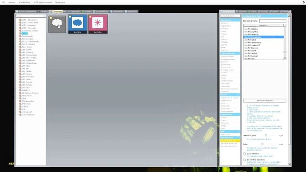Click the icon beside Fun + Games
The height and width of the screenshot is (172, 306).
(20, 47)
